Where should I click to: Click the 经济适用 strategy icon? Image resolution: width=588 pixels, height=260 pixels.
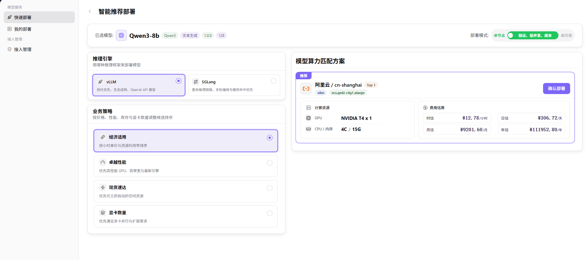tap(103, 137)
